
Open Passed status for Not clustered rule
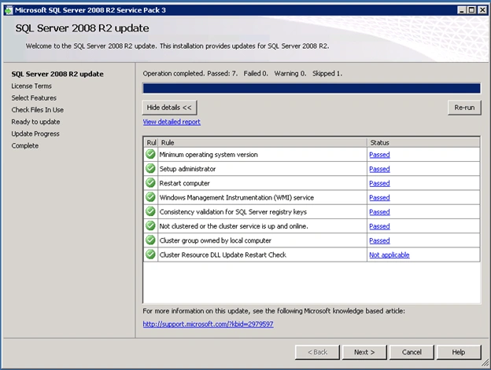[379, 226]
